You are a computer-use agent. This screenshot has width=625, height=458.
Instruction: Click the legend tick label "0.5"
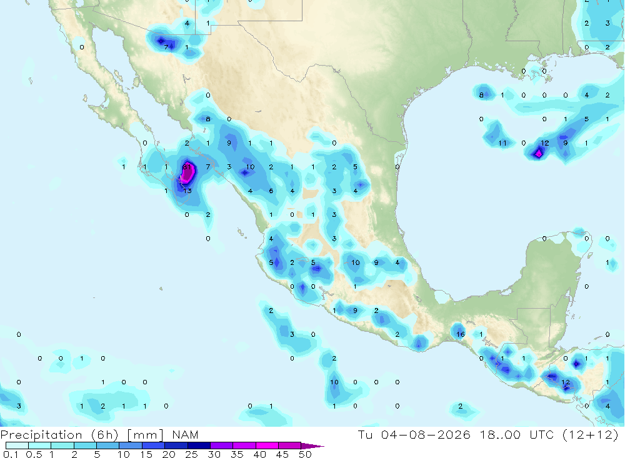(34, 454)
